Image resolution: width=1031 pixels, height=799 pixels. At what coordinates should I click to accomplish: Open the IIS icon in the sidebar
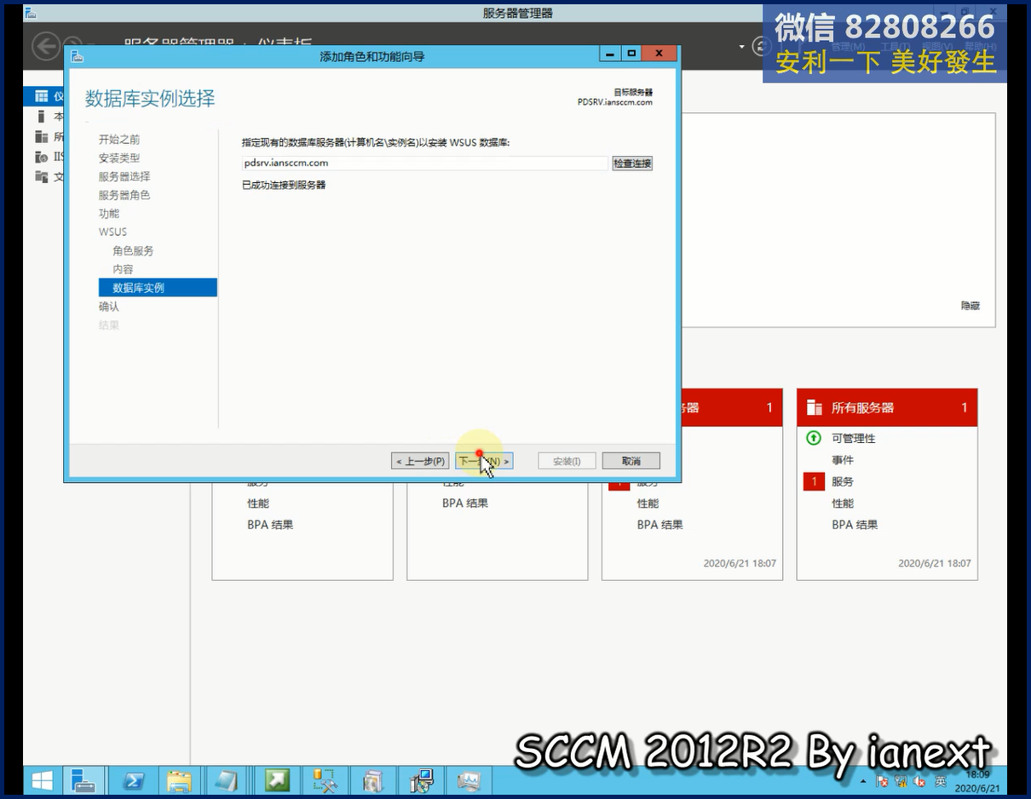tap(41, 157)
